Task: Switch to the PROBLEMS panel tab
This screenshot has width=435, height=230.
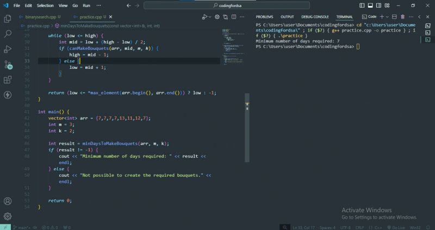Action: pos(264,17)
